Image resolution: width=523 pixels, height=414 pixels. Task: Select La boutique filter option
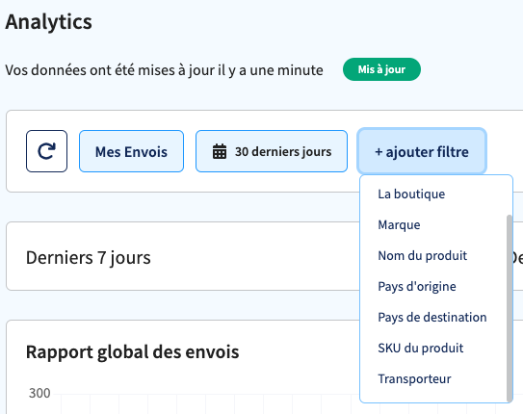[x=411, y=194]
